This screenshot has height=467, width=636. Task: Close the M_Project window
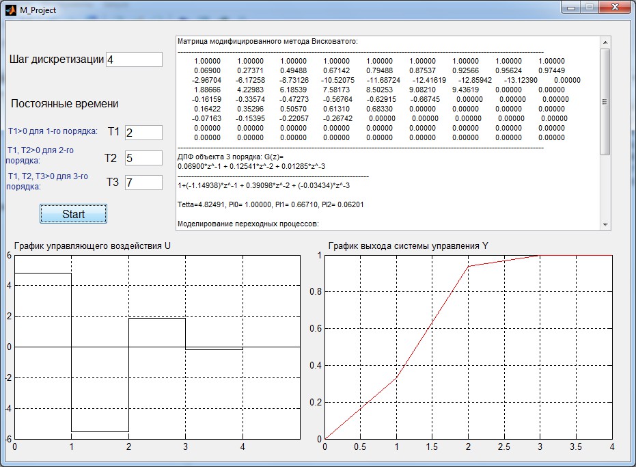615,8
